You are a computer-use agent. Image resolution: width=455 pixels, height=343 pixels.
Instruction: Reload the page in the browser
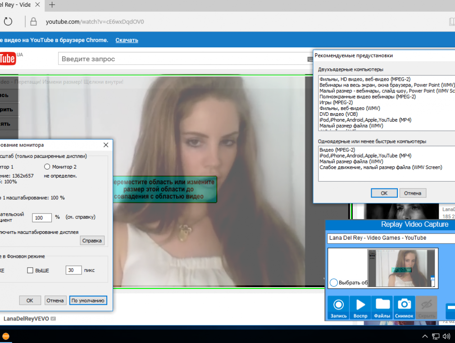tap(8, 22)
